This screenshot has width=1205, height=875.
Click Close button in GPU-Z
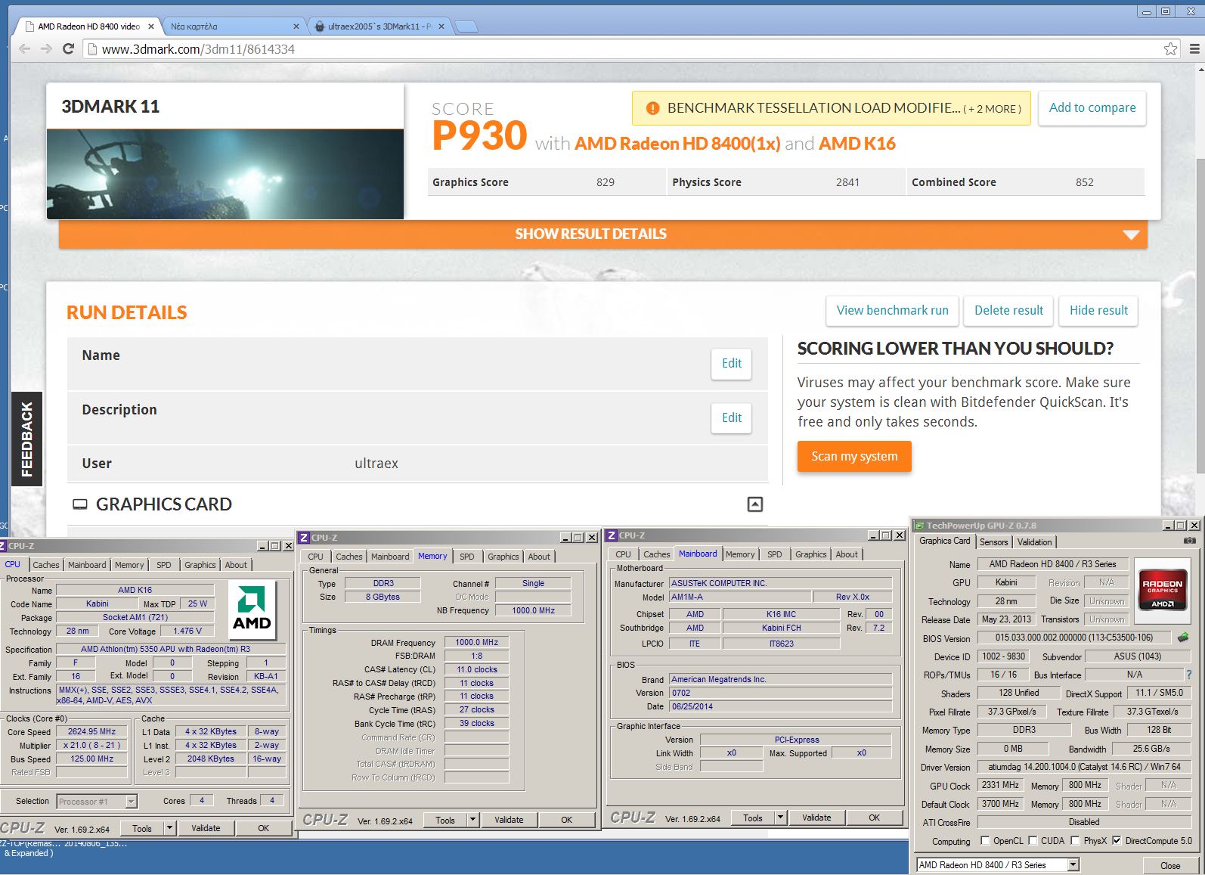click(1169, 866)
